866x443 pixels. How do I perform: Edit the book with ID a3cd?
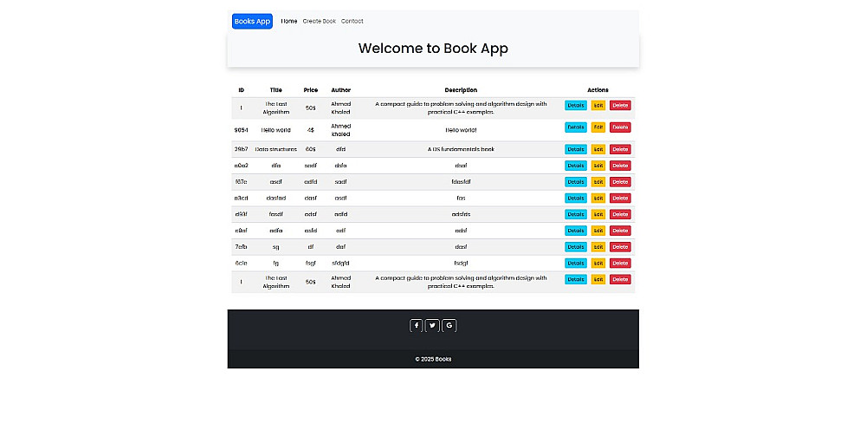coord(598,198)
